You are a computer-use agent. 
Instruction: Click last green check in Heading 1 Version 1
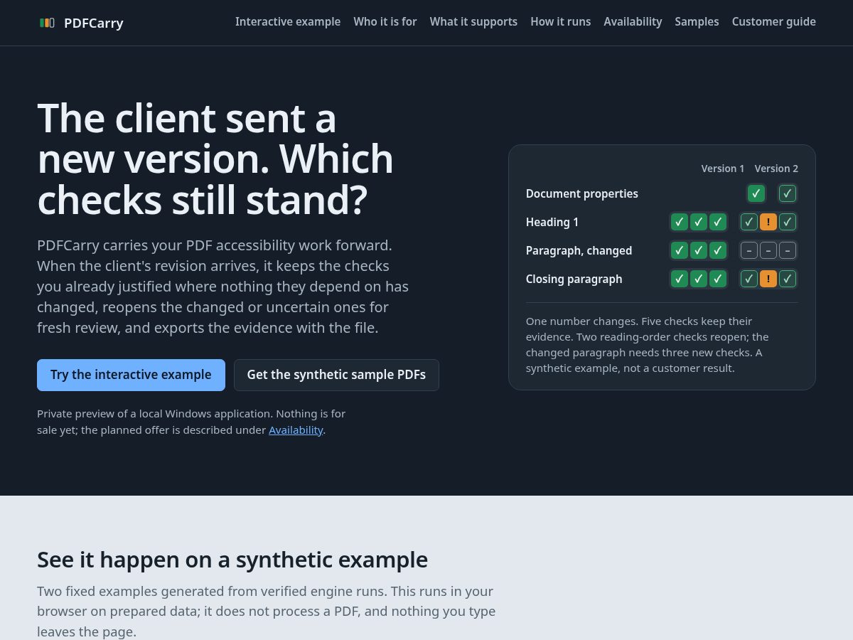pyautogui.click(x=718, y=222)
